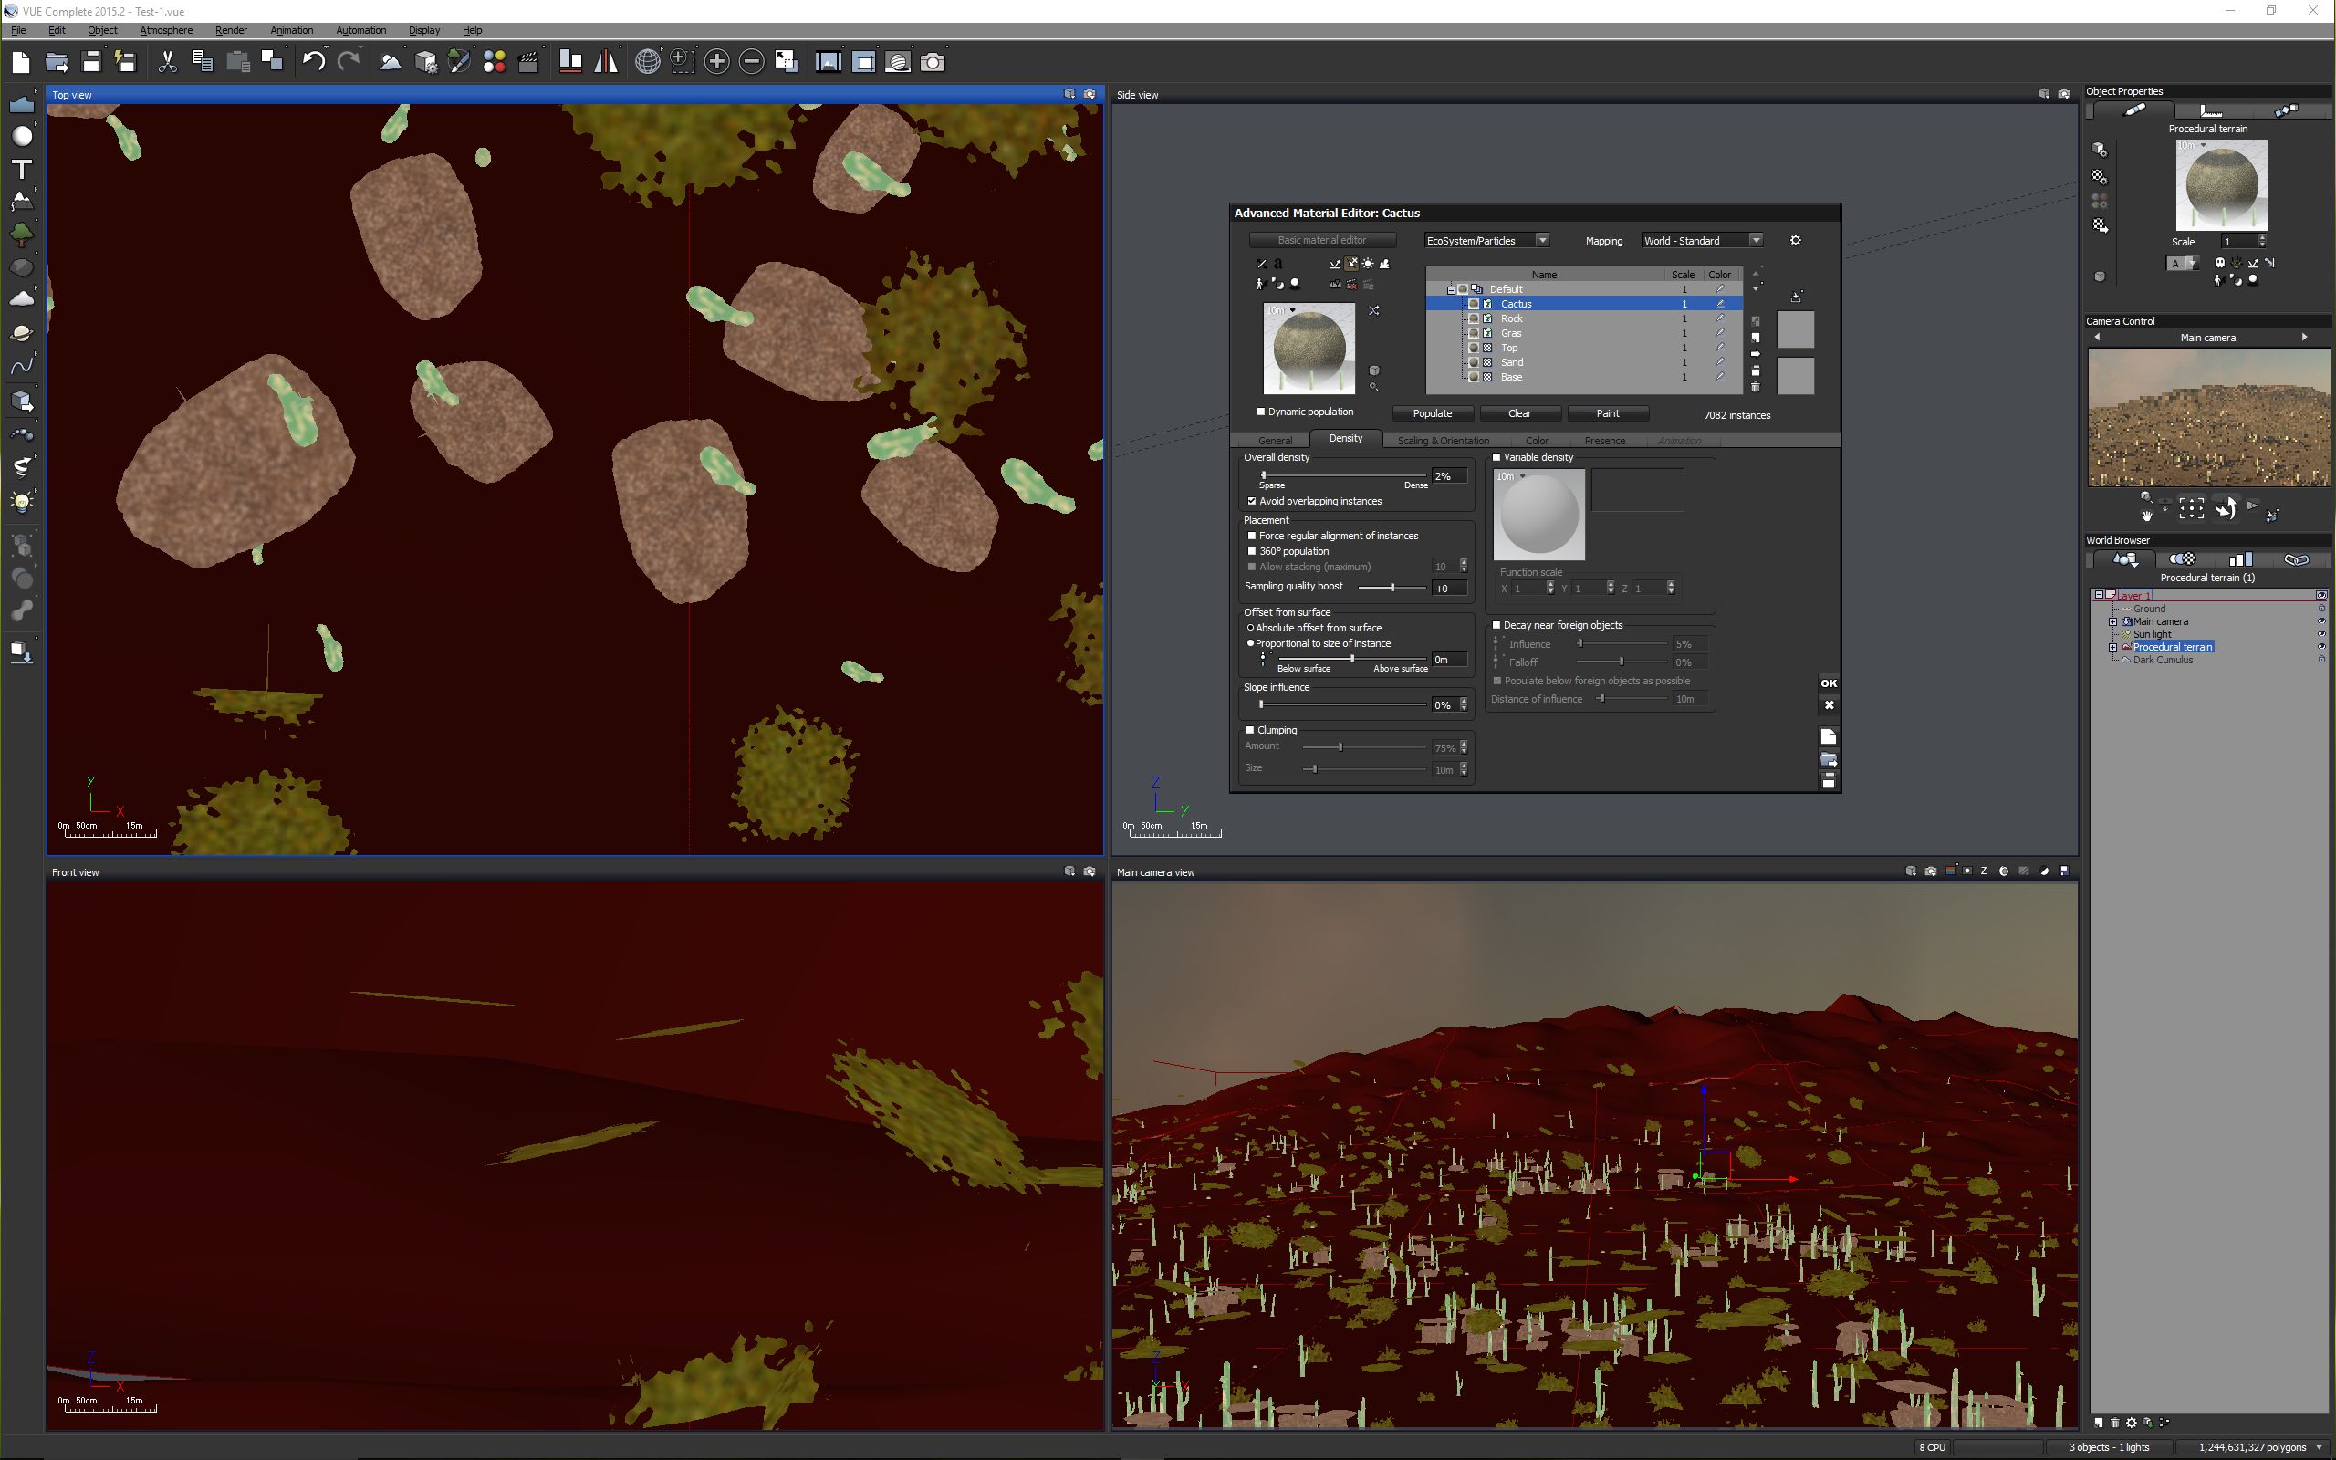Screen dimensions: 2336x1460
Task: Select the Text tool in left toolbar
Action: [21, 169]
